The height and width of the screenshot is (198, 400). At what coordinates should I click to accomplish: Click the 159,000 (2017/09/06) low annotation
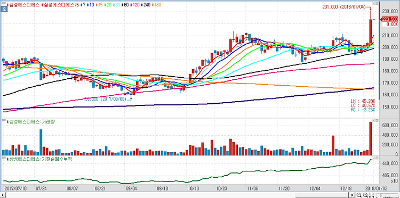pyautogui.click(x=105, y=99)
